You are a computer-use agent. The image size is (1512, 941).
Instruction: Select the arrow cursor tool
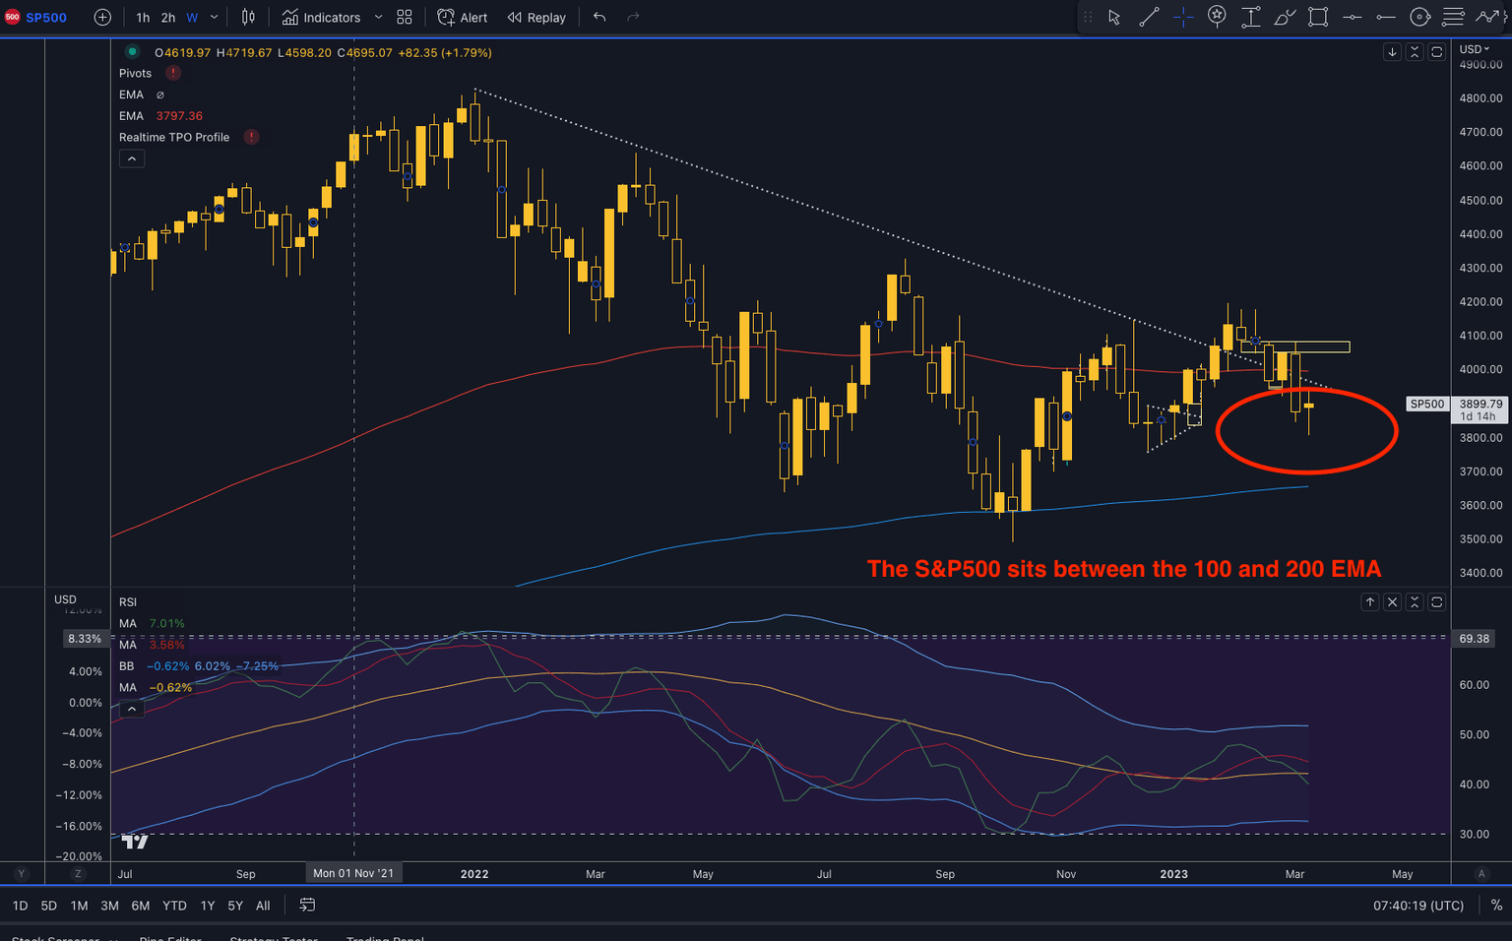point(1114,17)
